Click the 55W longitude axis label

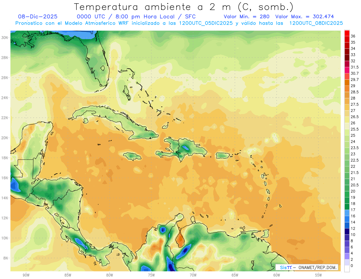point(319,275)
